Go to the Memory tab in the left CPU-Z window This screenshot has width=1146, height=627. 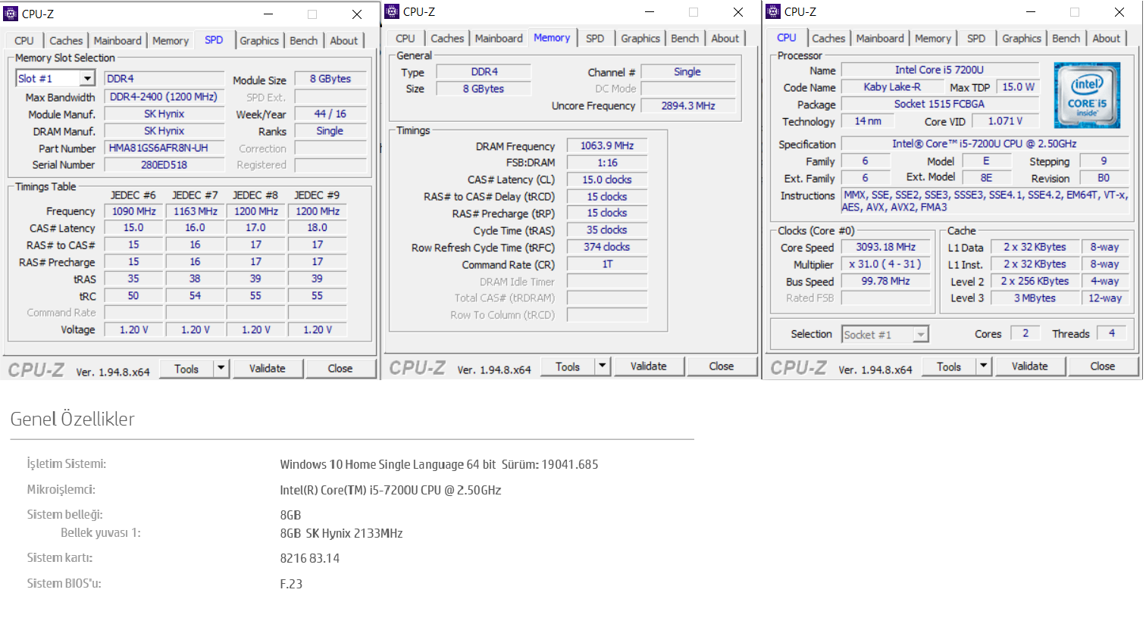pyautogui.click(x=171, y=41)
